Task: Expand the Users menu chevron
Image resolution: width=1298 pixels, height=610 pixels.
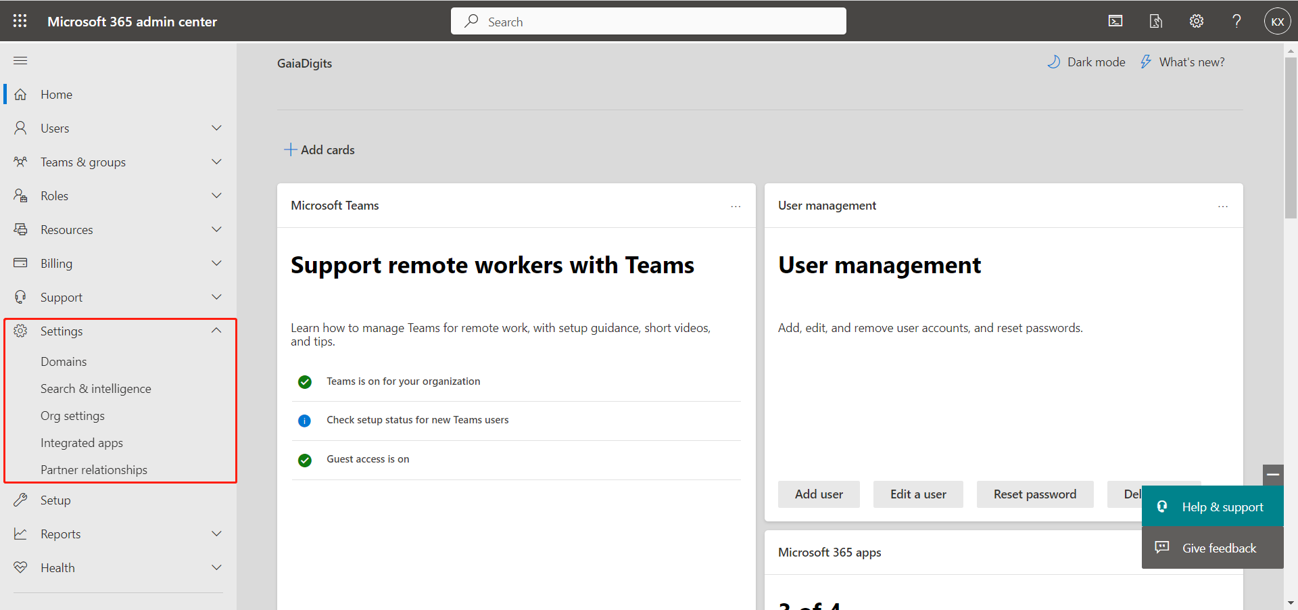Action: (x=216, y=128)
